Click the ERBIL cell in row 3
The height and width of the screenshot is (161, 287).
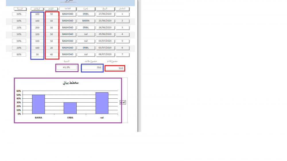pos(86,28)
